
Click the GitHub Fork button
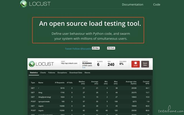(x=111, y=48)
